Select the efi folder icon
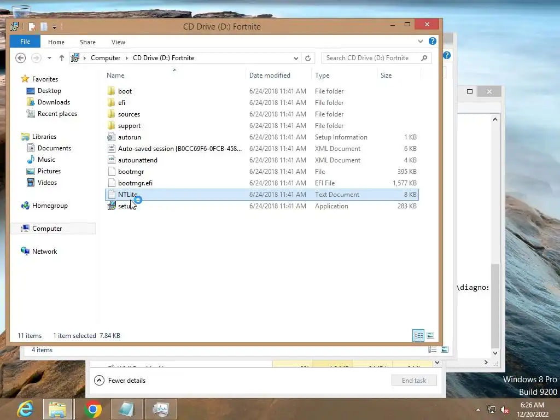 112,102
